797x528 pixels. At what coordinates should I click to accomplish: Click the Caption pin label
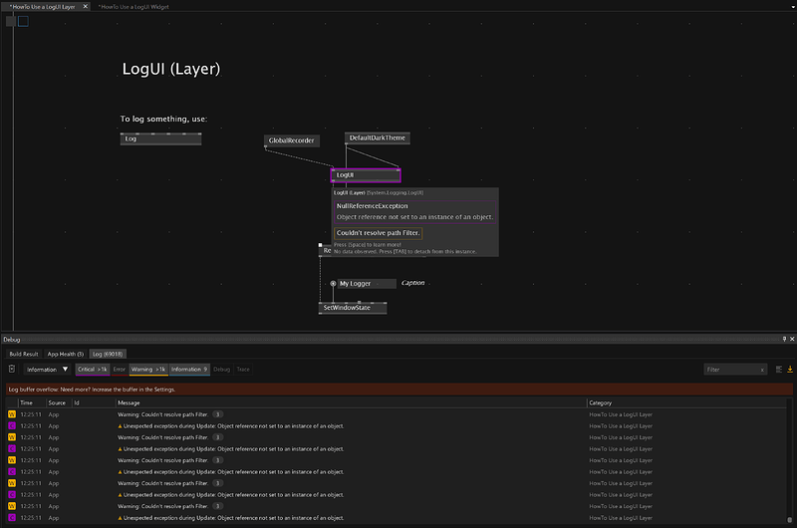coord(412,283)
